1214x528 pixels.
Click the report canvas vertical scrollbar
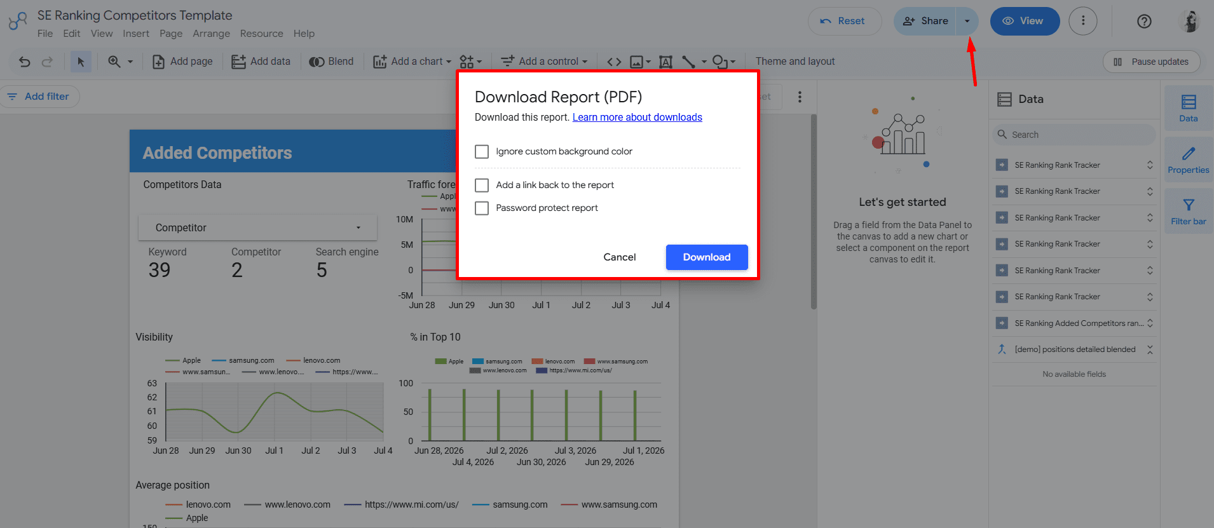point(814,212)
